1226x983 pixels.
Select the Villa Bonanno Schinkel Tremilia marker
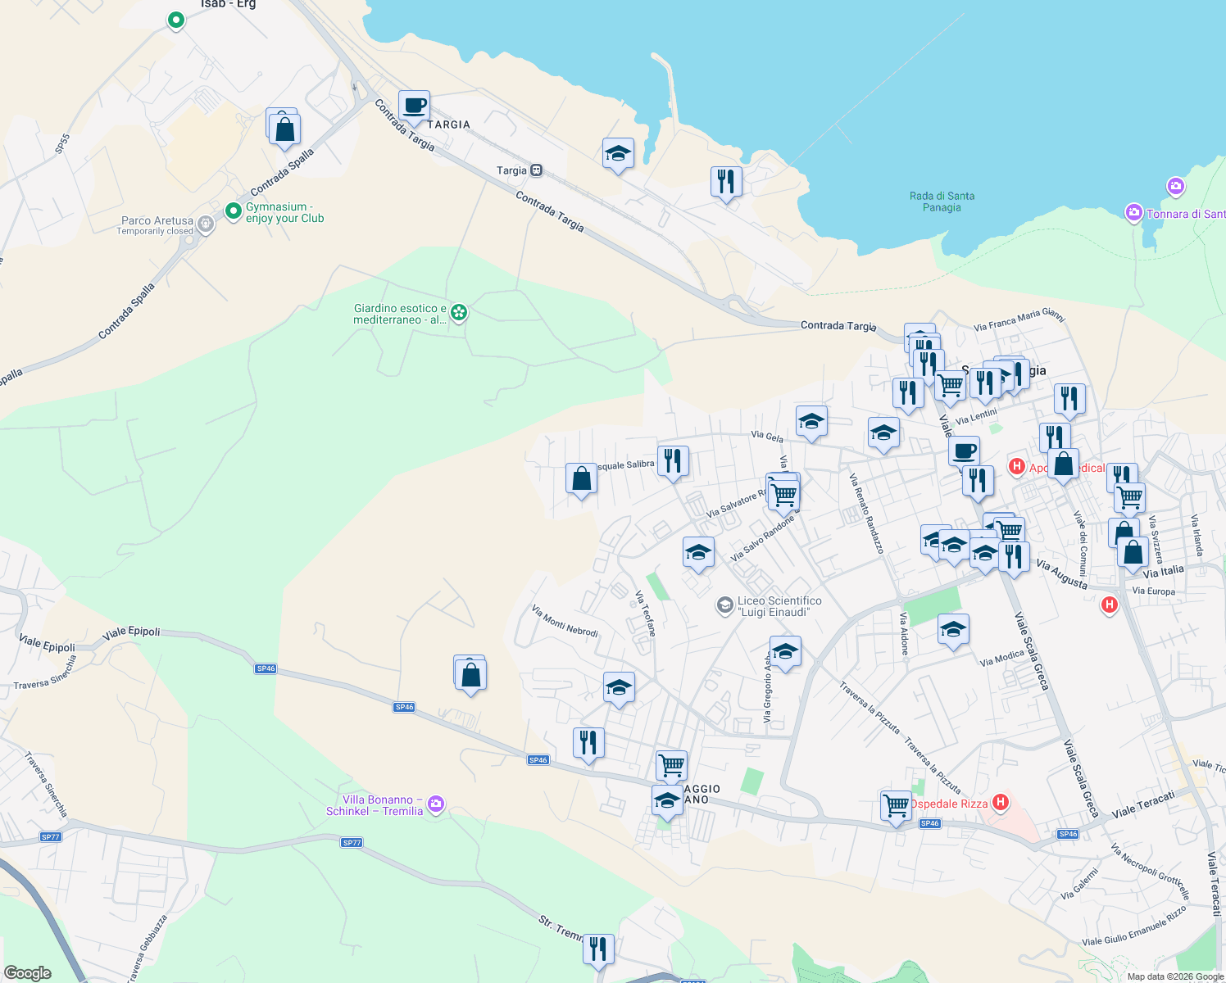tap(435, 804)
